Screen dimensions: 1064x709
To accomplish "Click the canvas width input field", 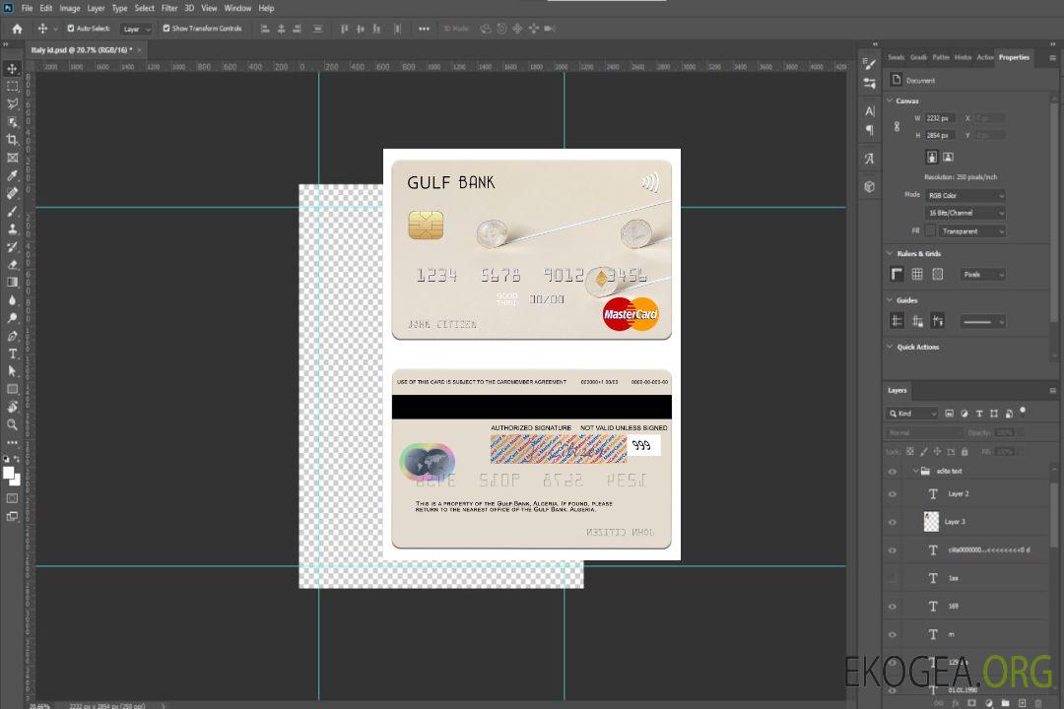I will (x=939, y=118).
